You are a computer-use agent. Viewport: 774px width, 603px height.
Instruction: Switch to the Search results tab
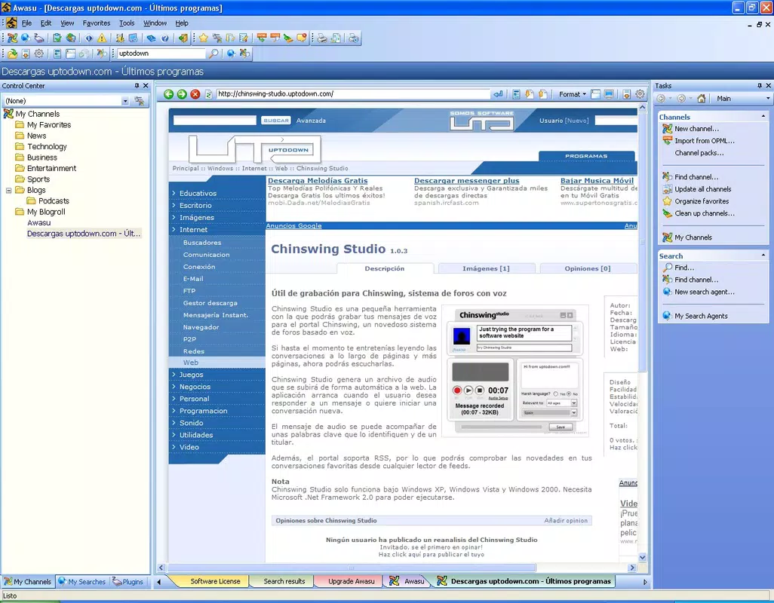(x=284, y=581)
